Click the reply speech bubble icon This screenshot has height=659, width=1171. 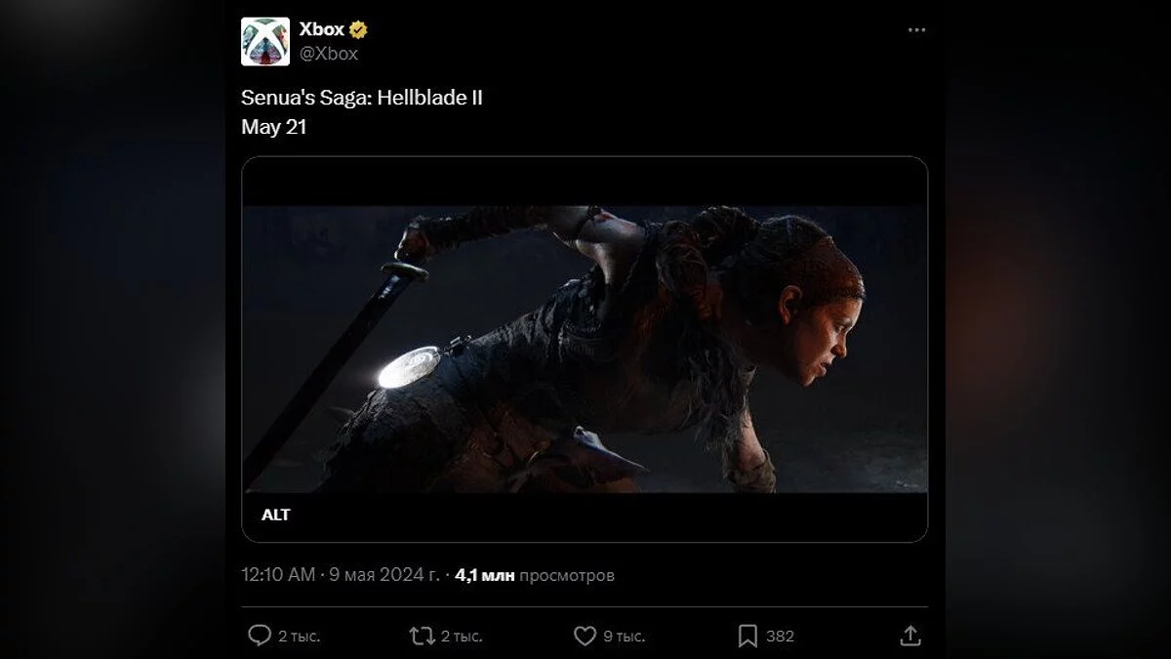point(259,637)
